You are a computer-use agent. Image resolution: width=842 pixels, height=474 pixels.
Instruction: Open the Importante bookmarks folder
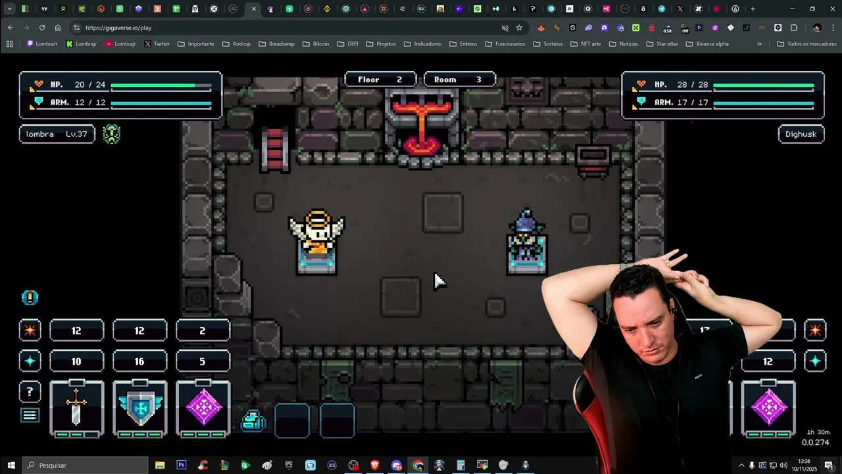click(195, 43)
